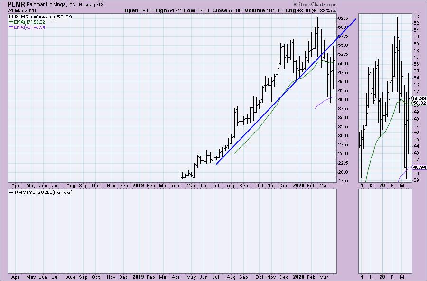The height and width of the screenshot is (281, 427).
Task: Click the 56 label on the thumbnail price axis
Action: (416, 64)
